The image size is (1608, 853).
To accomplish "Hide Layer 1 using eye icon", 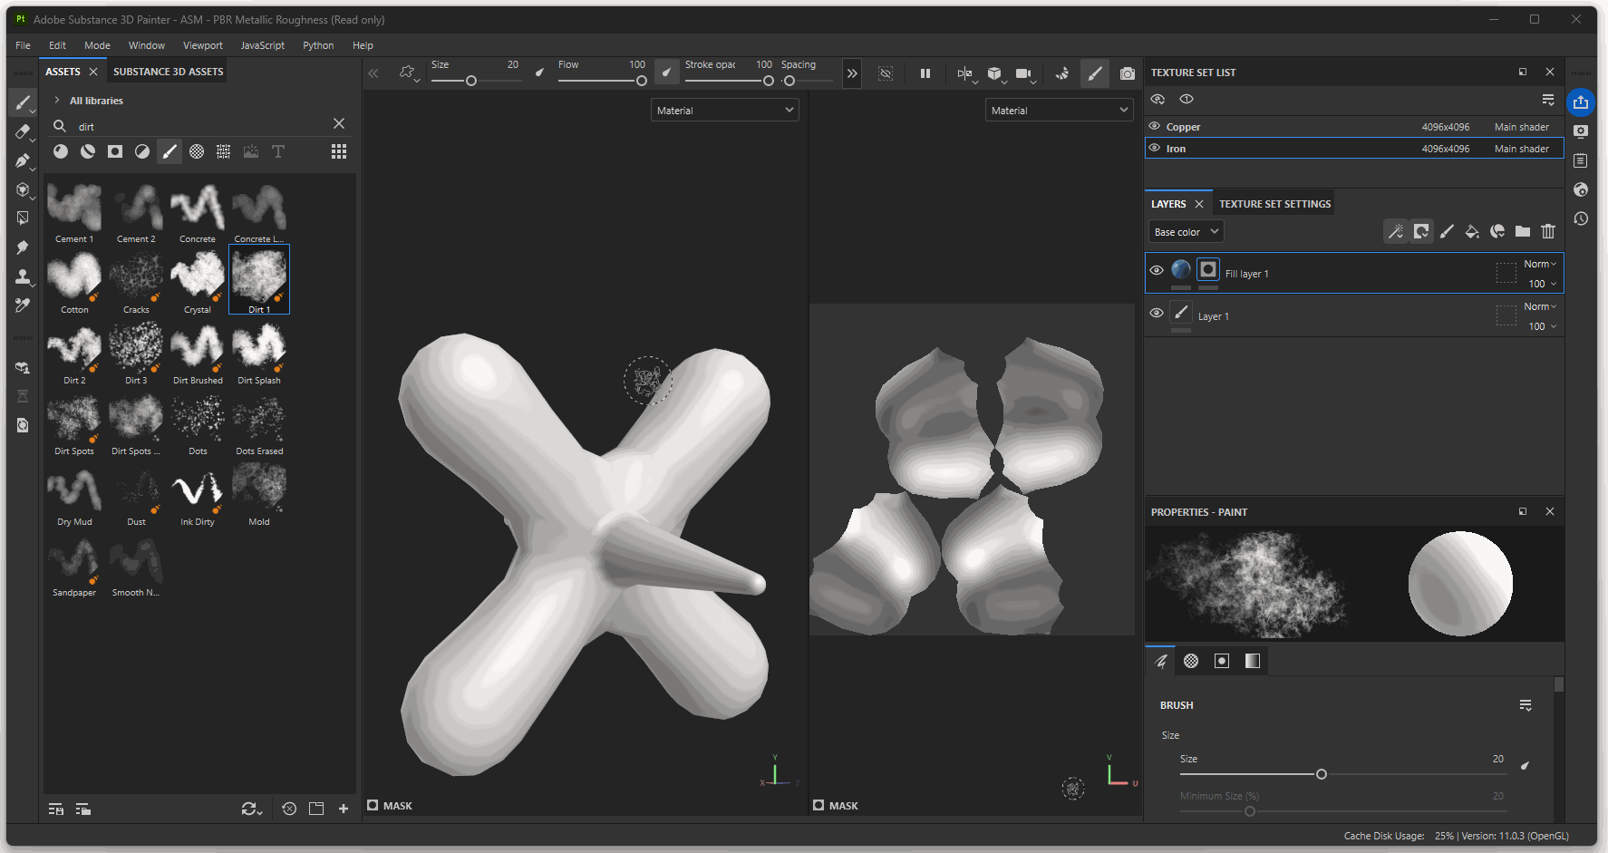I will tap(1157, 313).
